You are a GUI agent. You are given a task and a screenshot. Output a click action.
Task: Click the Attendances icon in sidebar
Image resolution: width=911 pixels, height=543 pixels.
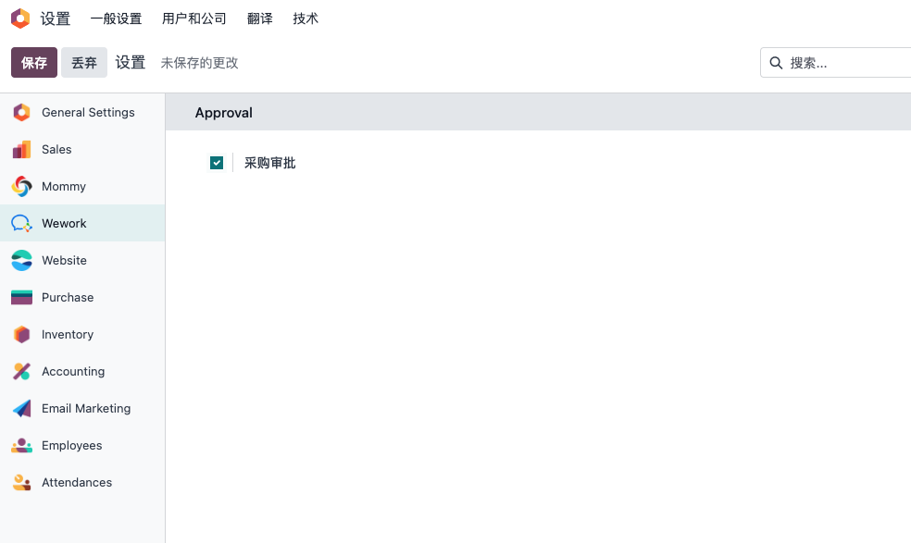pyautogui.click(x=21, y=483)
